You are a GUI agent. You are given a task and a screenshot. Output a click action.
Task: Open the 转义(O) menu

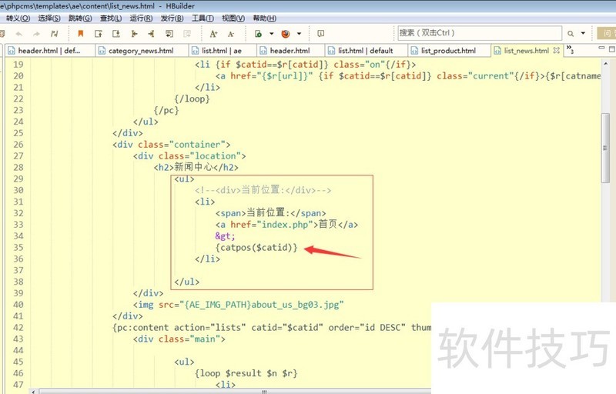(x=18, y=18)
